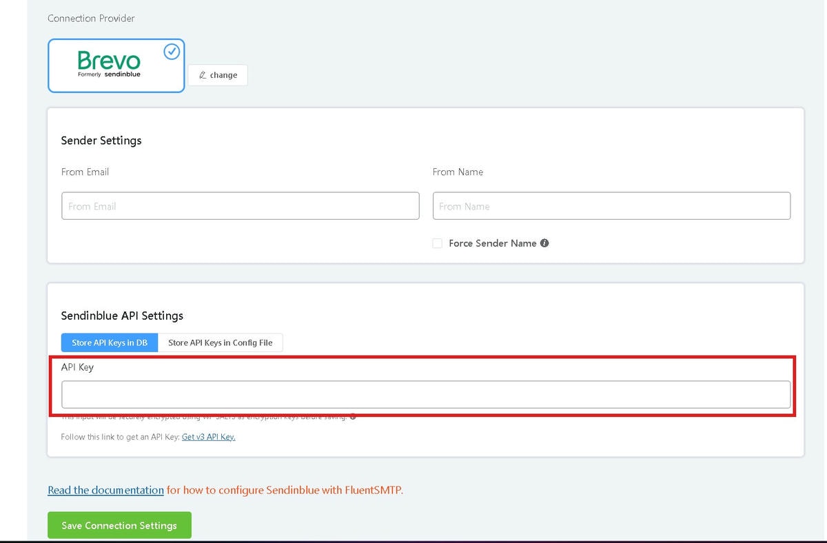
Task: Switch to Store API Keys in Config File
Action: [220, 342]
